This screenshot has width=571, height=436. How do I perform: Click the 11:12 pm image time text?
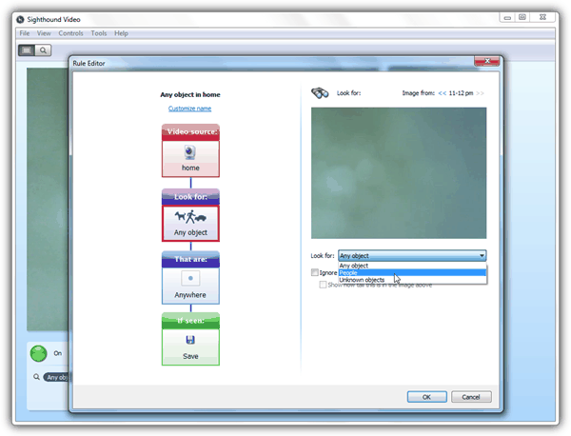click(461, 93)
